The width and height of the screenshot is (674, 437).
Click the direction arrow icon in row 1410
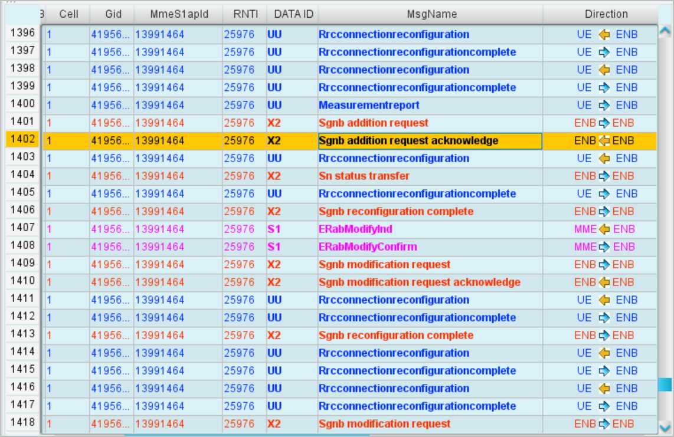[x=604, y=282]
